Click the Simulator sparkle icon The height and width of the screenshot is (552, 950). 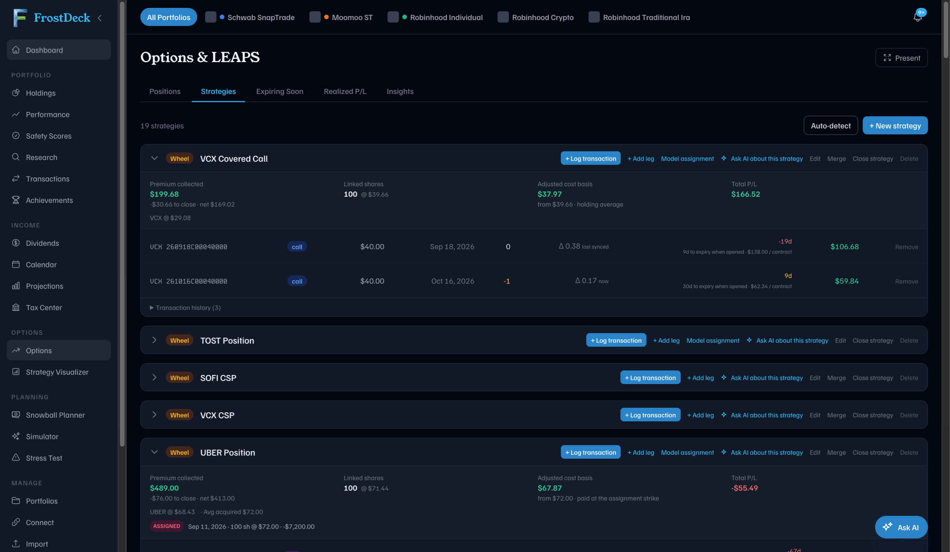coord(16,436)
